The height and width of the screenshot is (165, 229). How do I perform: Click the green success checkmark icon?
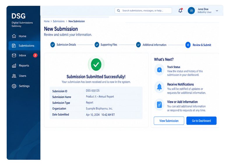click(x=96, y=64)
